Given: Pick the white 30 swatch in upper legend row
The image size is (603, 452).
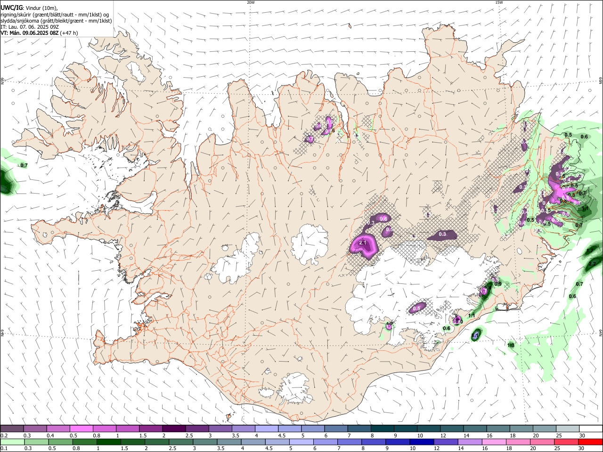Looking at the screenshot, I should tap(591, 429).
